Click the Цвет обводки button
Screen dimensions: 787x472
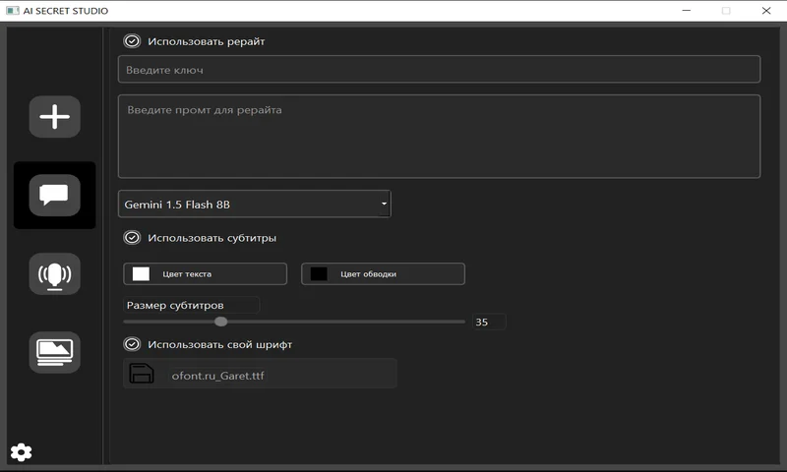click(x=383, y=274)
